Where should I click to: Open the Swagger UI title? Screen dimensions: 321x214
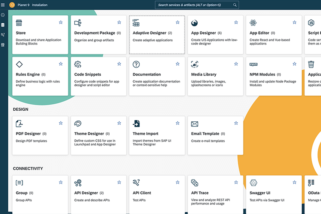(x=260, y=193)
